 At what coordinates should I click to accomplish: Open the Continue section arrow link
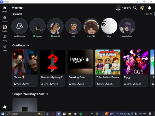point(21,45)
